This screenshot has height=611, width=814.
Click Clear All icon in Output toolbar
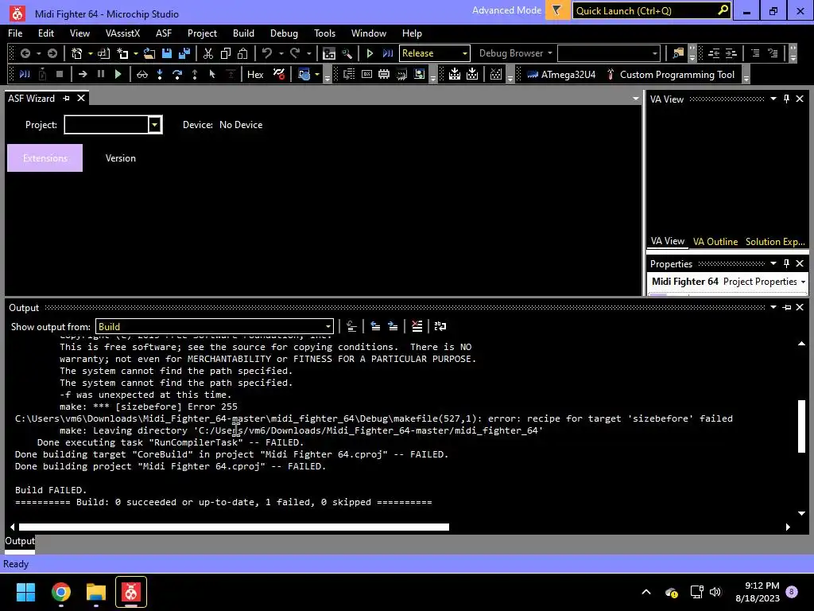coord(417,326)
